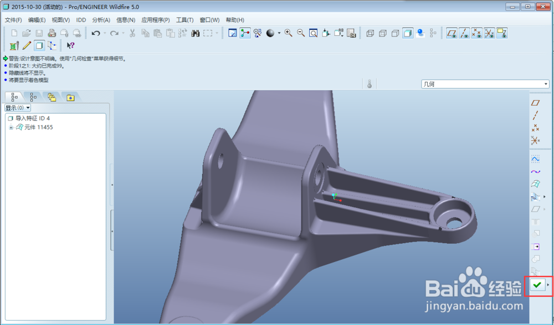This screenshot has height=325, width=554.
Task: Click the sphere appearance gallery icon
Action: tap(270, 33)
